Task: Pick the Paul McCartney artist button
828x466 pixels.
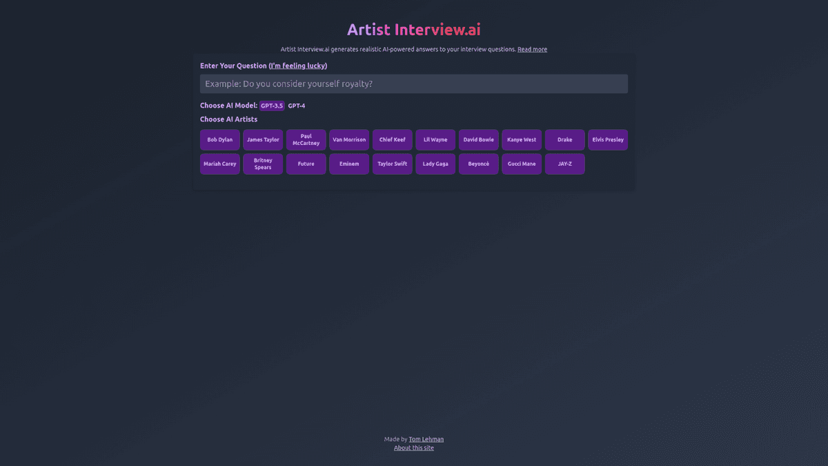Action: [x=306, y=139]
